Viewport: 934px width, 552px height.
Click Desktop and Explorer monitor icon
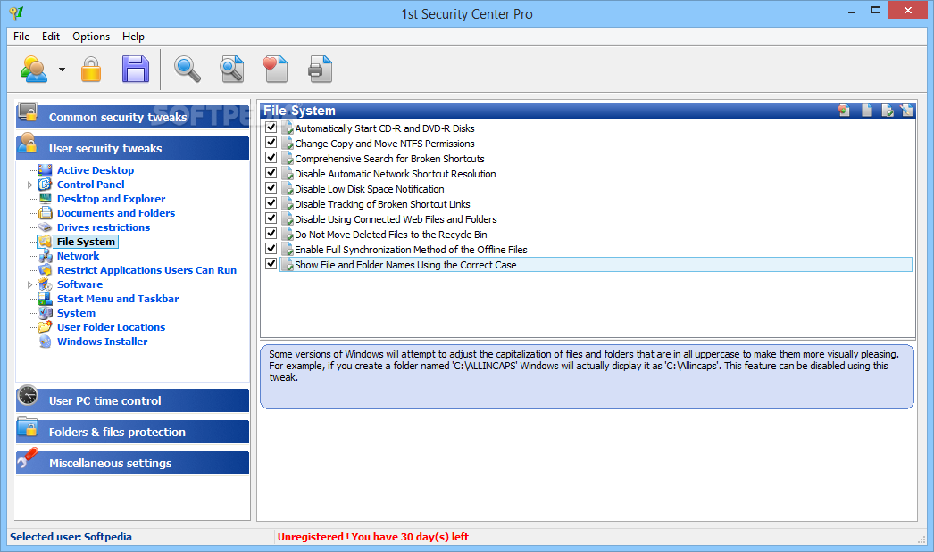click(46, 199)
